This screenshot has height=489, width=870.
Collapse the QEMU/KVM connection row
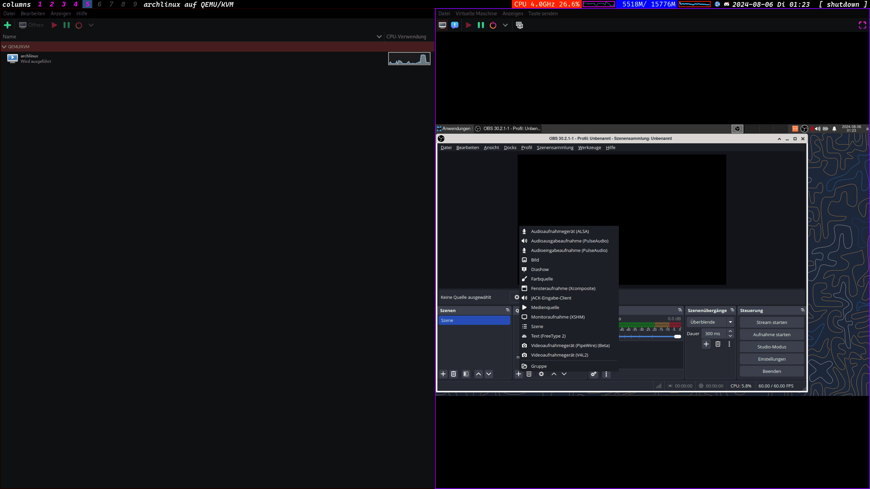(x=4, y=47)
